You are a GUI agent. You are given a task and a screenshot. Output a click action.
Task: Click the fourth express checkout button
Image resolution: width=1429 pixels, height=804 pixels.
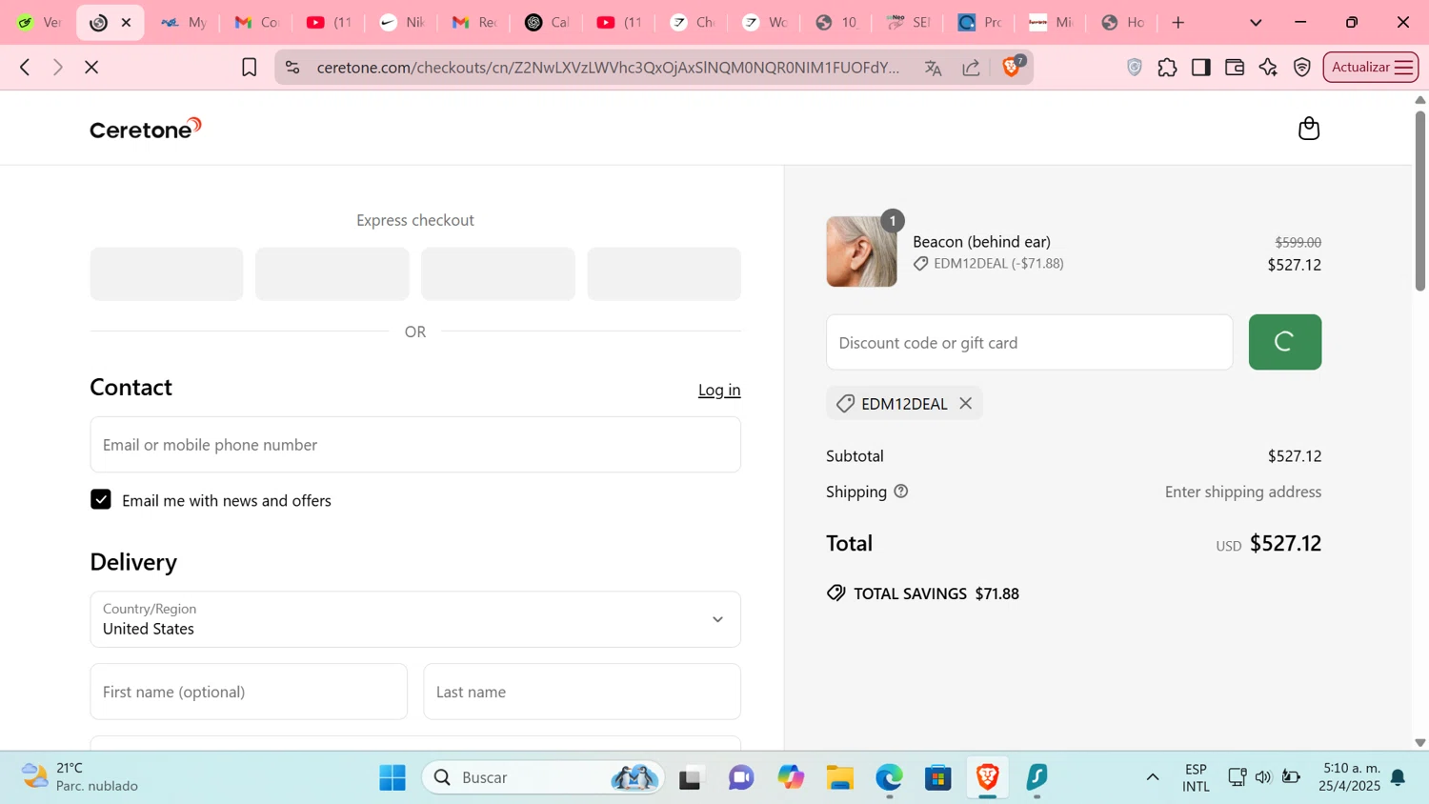pos(664,273)
